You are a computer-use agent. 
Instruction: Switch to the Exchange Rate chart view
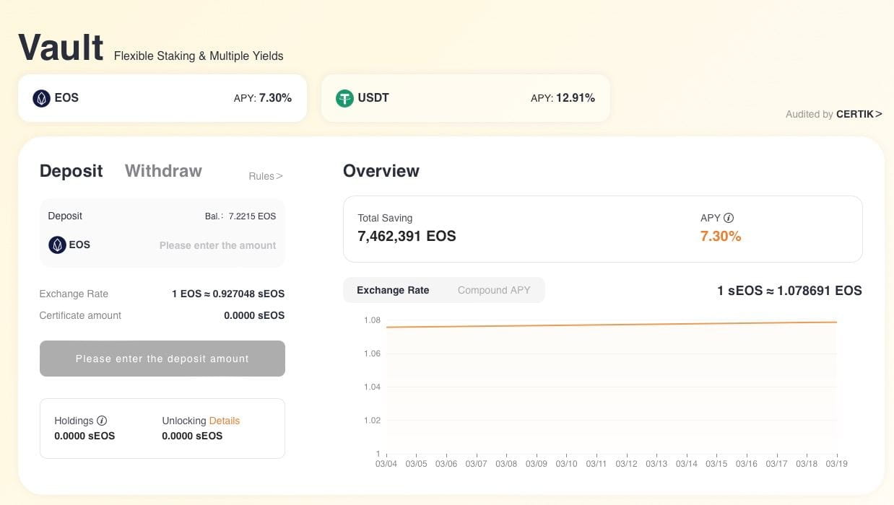[x=393, y=290]
